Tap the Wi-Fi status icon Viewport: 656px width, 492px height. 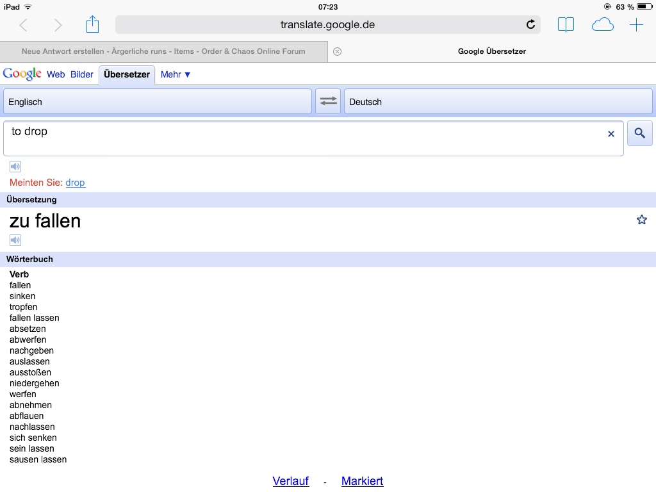tap(28, 6)
